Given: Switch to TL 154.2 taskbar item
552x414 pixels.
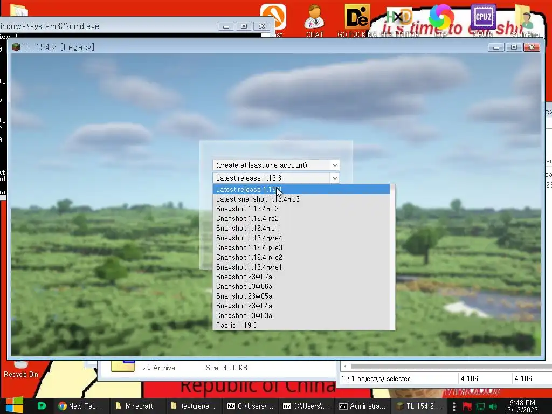Looking at the screenshot, I should tap(419, 406).
